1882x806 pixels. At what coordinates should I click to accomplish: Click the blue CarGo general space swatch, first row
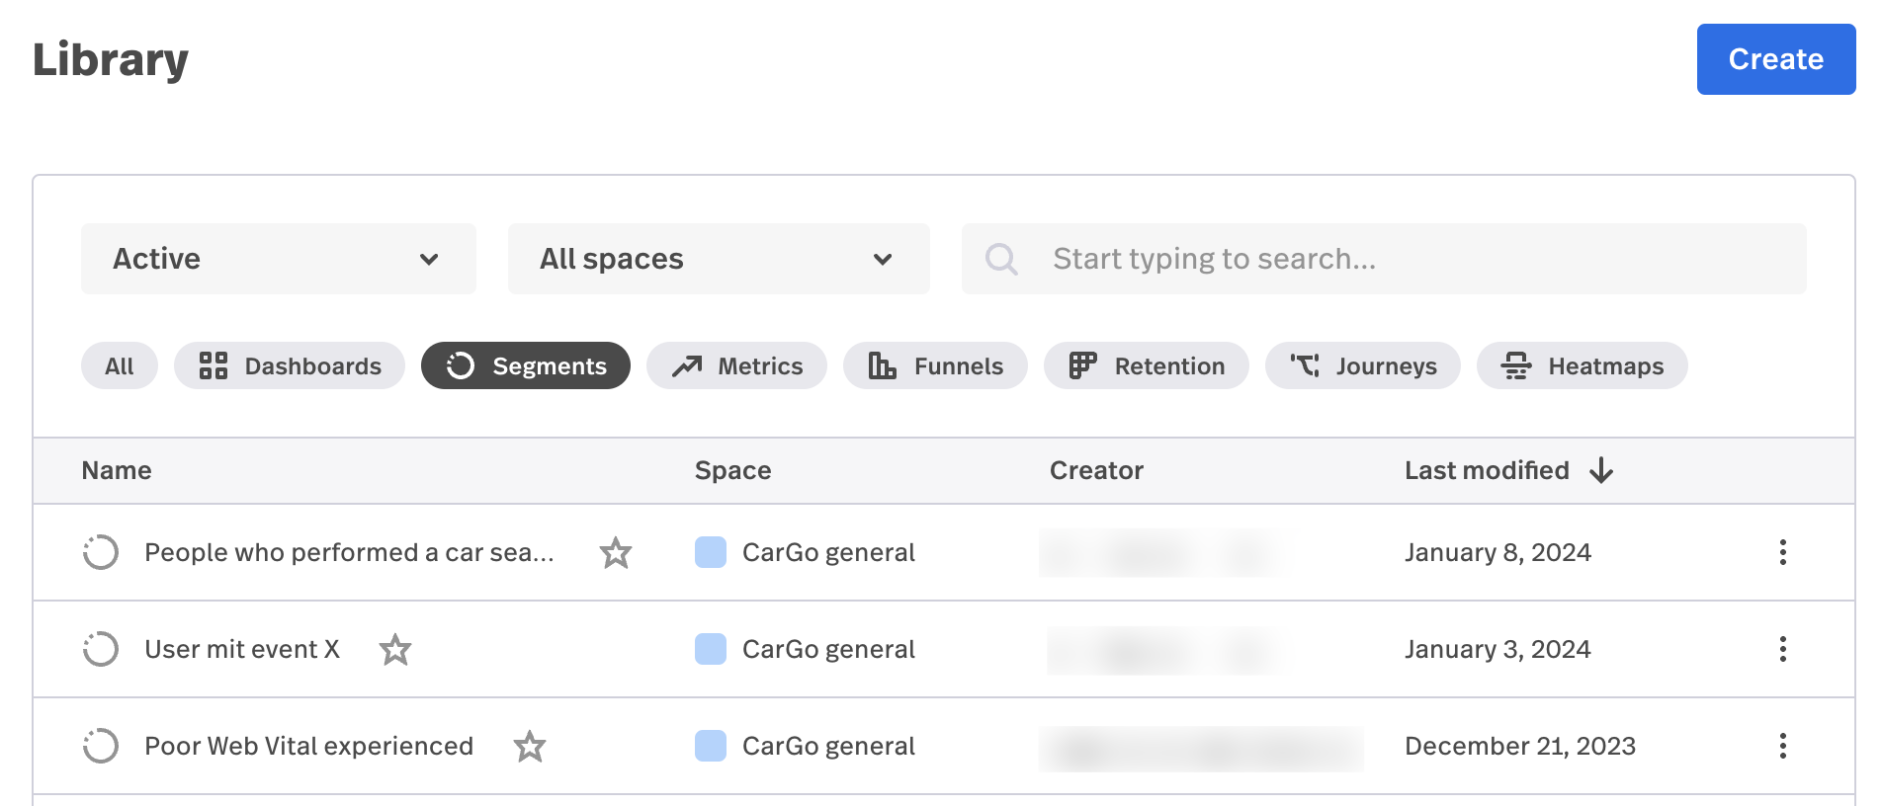point(711,552)
